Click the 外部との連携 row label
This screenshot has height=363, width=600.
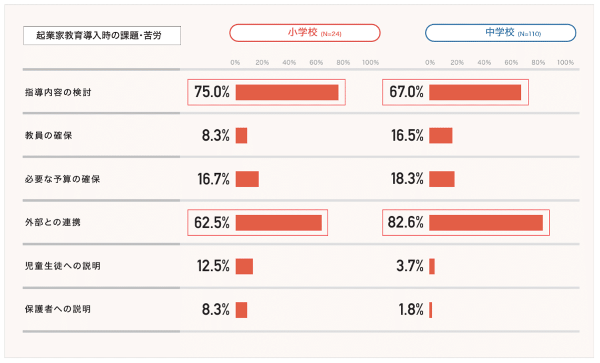pyautogui.click(x=53, y=222)
